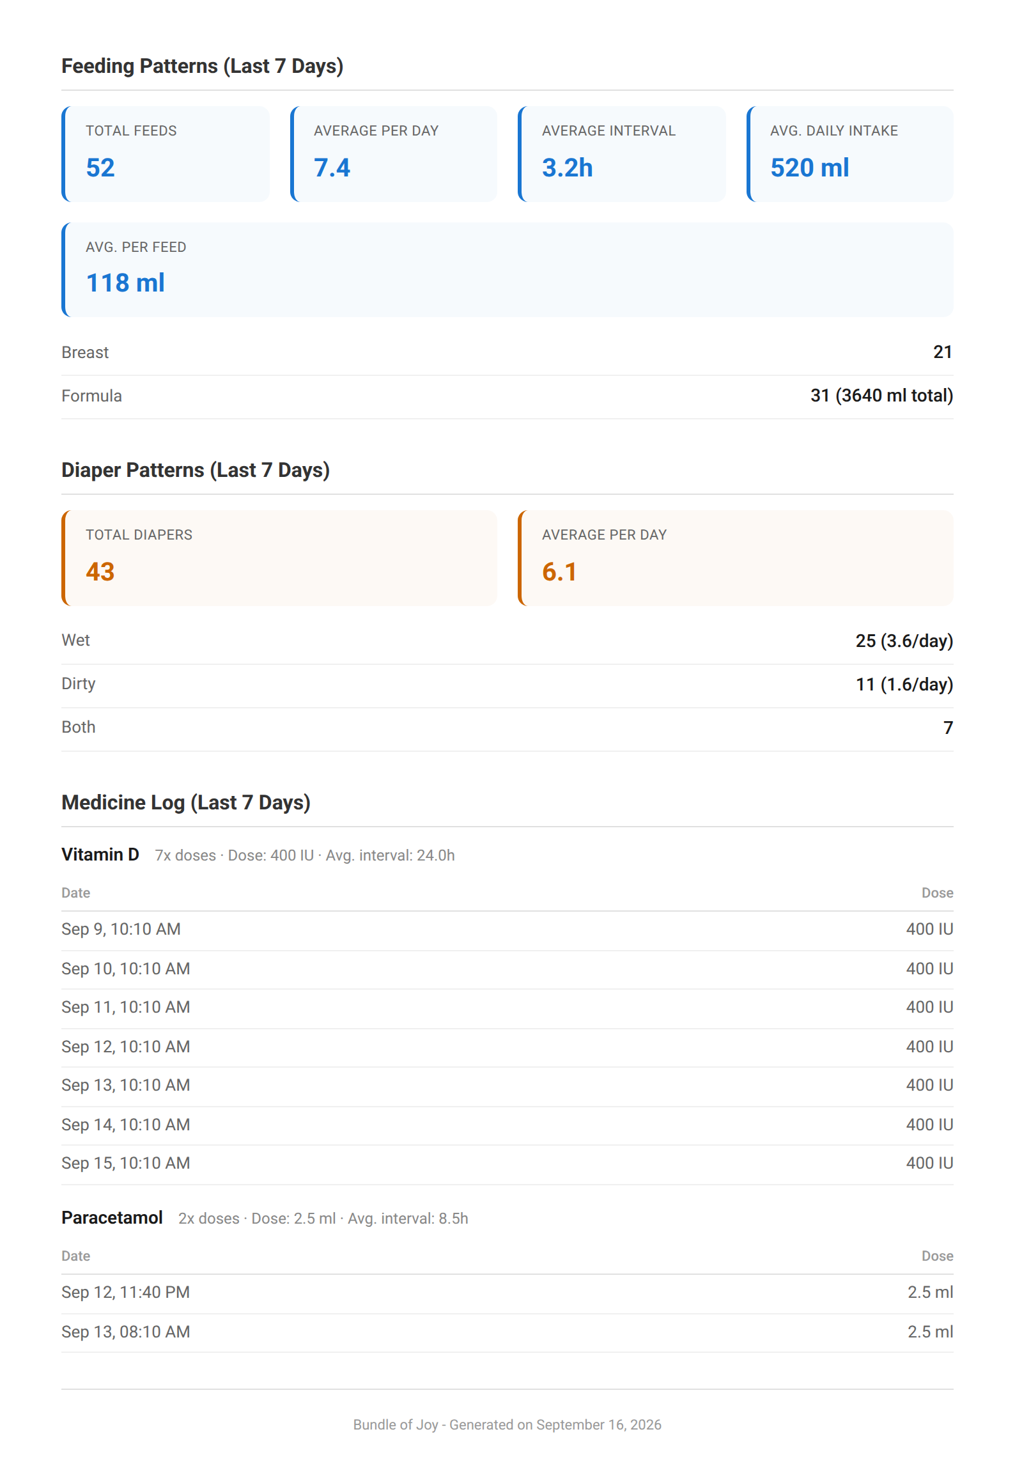Select the "Sep 13, 10:10 AM" date entry
The image size is (1015, 1473).
(126, 1086)
